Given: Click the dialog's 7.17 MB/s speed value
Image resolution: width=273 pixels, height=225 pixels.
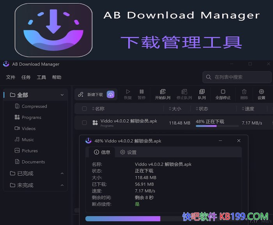Looking at the screenshot, I should [x=145, y=191].
